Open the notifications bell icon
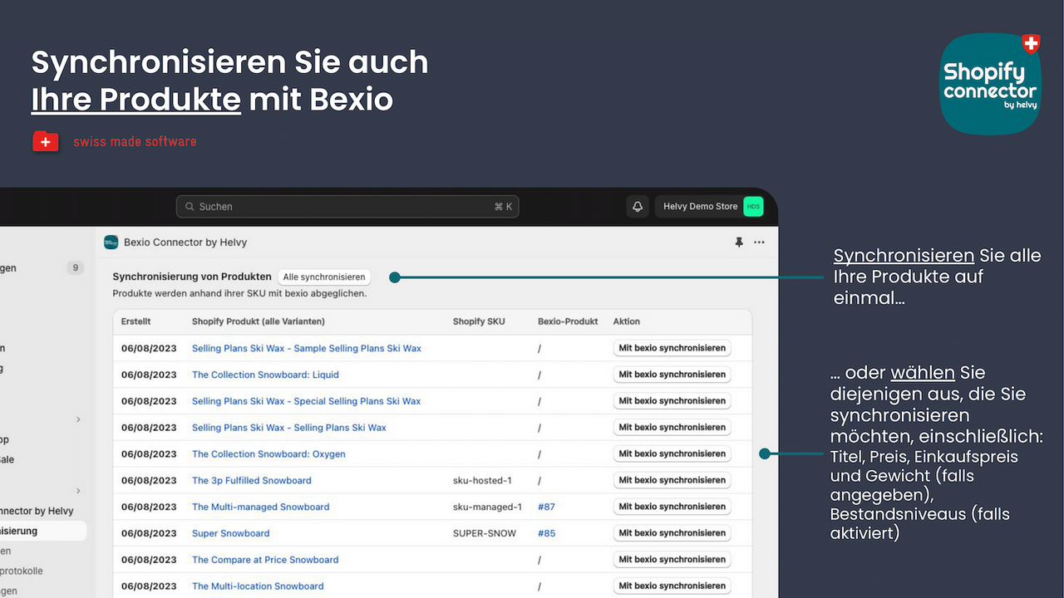The height and width of the screenshot is (598, 1064). [x=638, y=207]
